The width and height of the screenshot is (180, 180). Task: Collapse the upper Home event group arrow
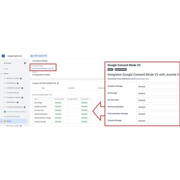tap(1, 74)
